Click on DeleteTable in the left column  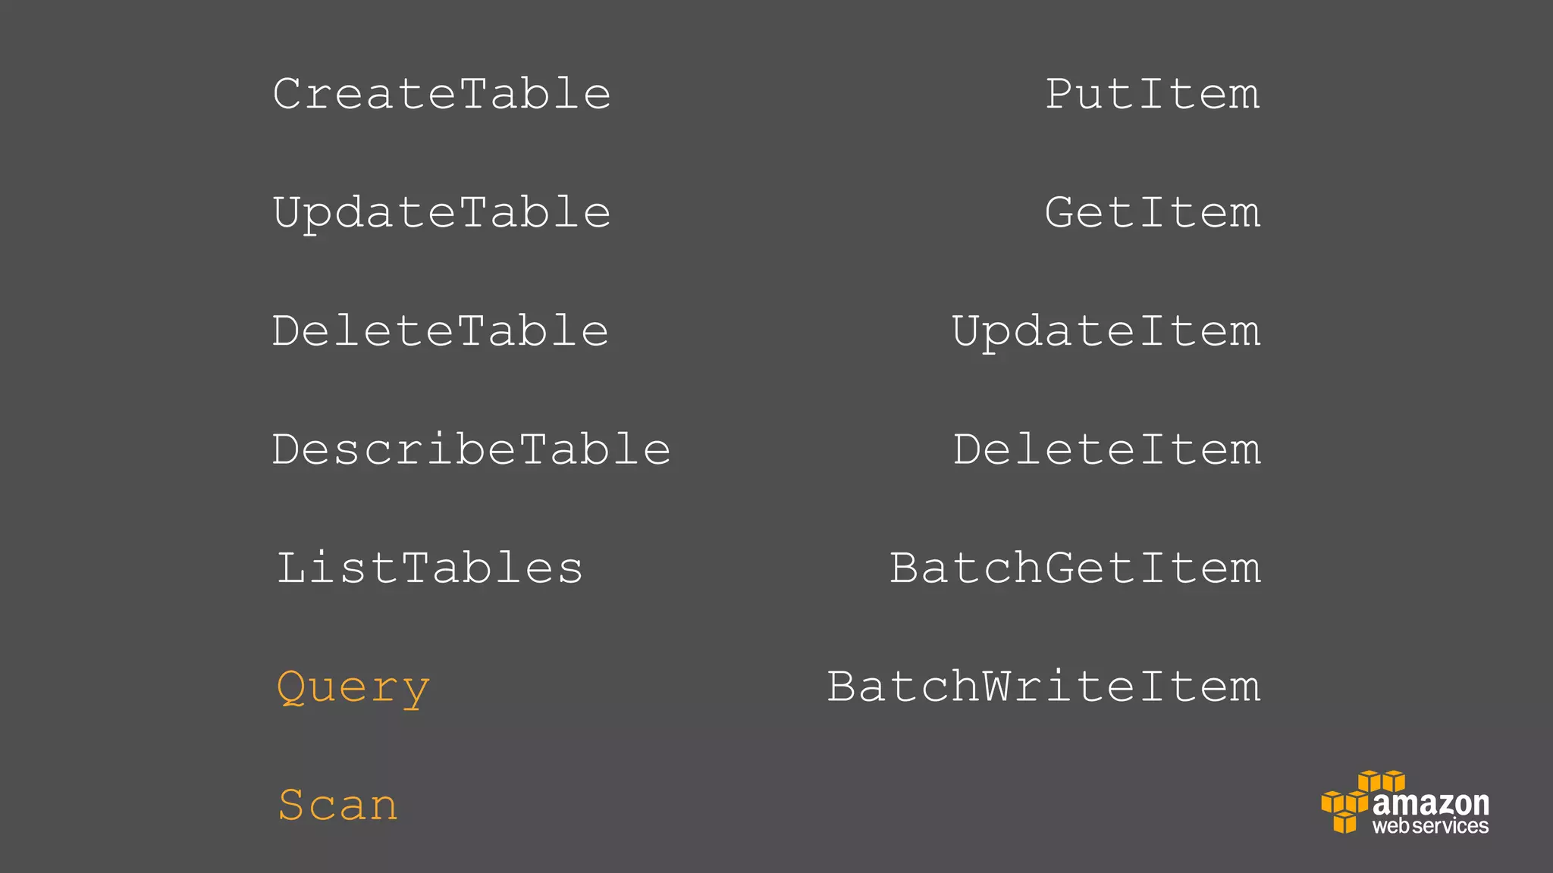[441, 331]
